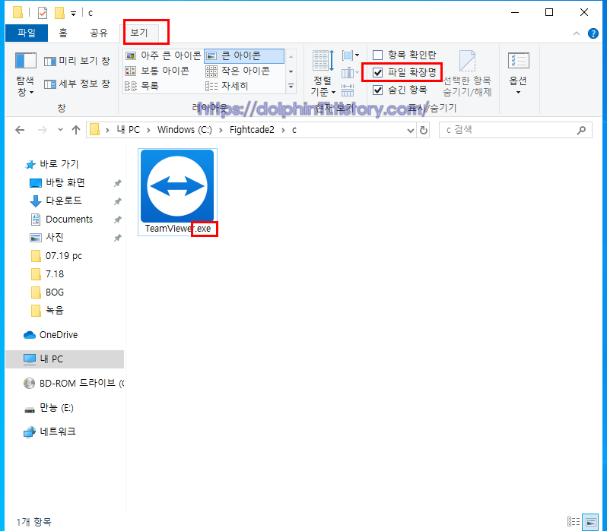Select the TeamViewer.exe file thumbnail
Screen dimensions: 607x531
tap(177, 192)
